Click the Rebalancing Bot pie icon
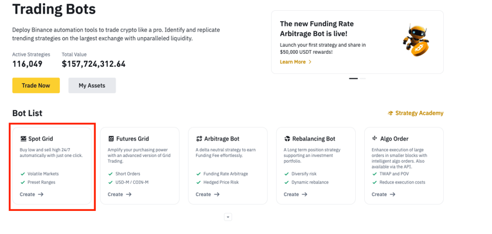492x234 pixels. 287,138
